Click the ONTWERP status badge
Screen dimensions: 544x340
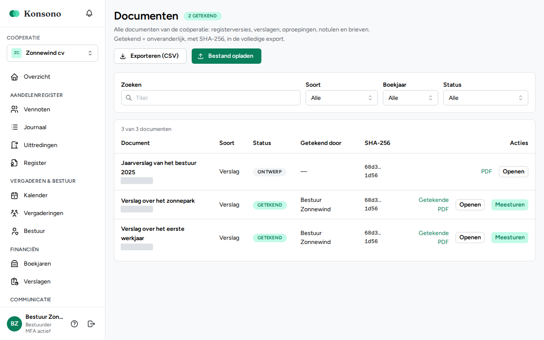coord(269,172)
